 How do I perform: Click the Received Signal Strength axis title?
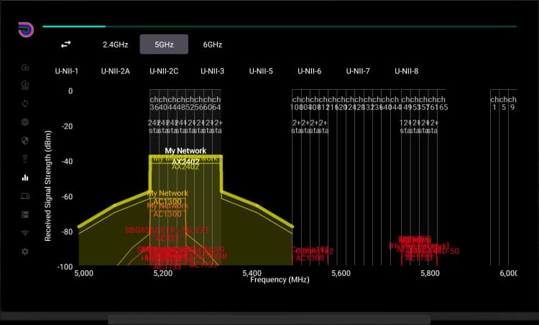pos(47,186)
